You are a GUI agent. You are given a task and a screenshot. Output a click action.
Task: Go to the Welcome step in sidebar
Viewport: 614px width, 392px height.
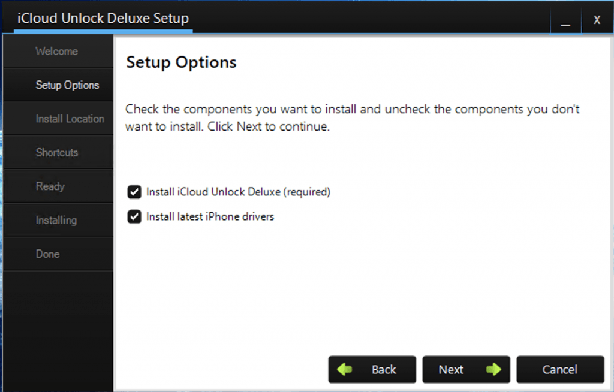(x=58, y=51)
